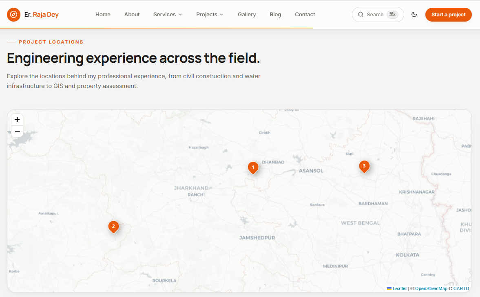Click the BHATPARA label on the map
The height and width of the screenshot is (297, 480).
pos(409,234)
